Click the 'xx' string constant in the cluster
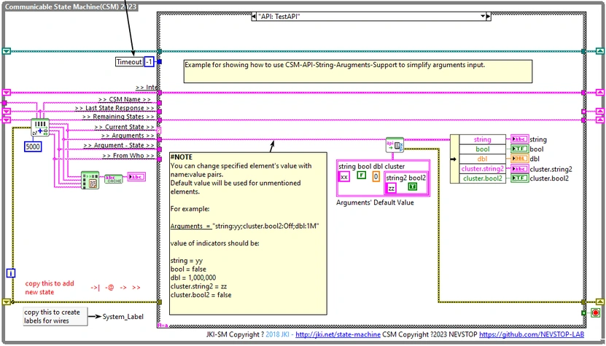This screenshot has width=606, height=346. tap(344, 177)
